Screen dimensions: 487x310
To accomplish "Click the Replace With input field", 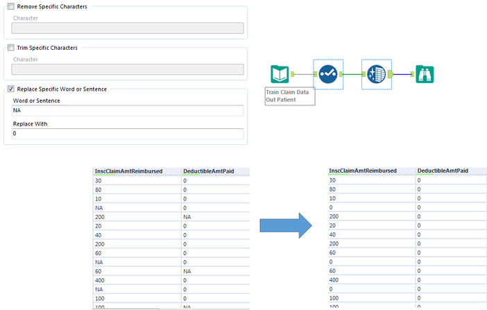I will point(128,134).
